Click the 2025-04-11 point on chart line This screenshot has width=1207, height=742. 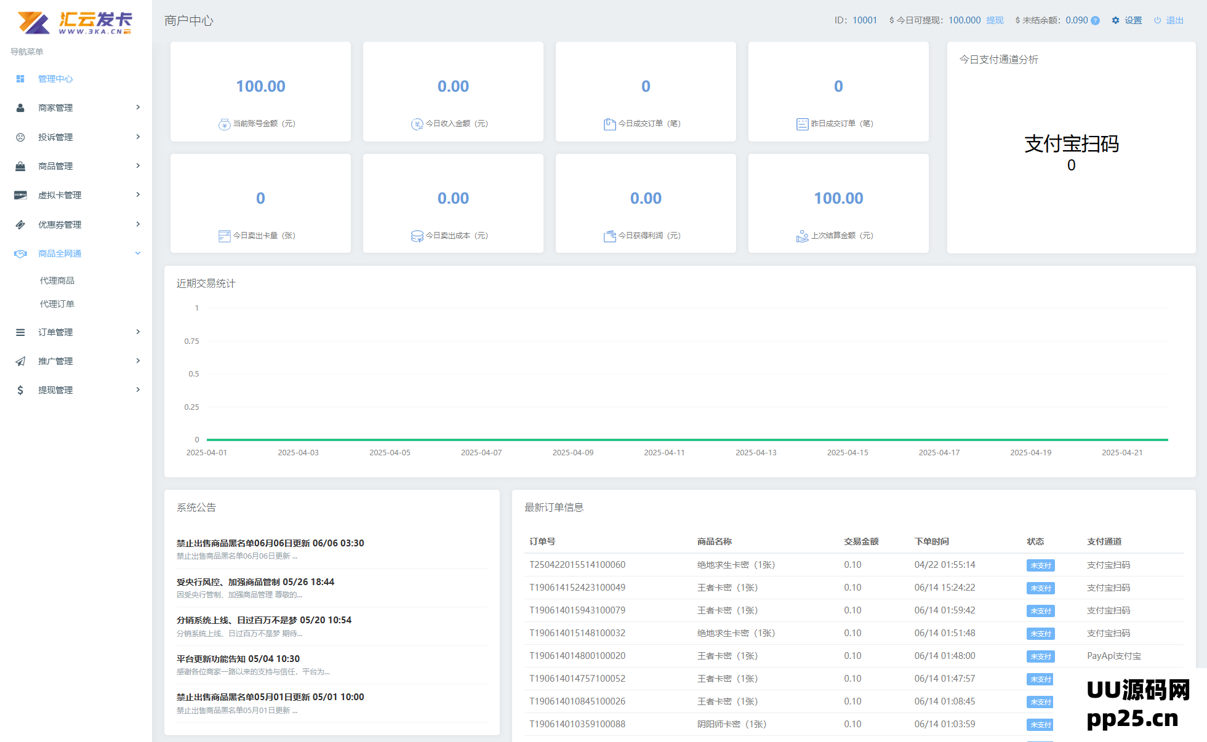(664, 439)
